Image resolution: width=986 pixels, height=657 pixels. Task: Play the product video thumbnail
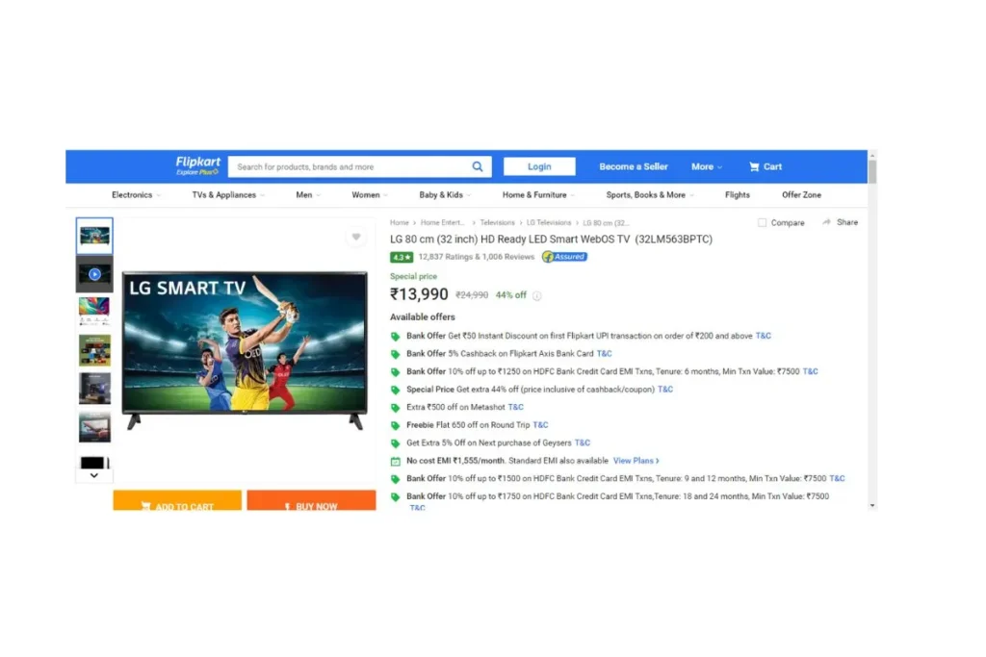(x=94, y=274)
